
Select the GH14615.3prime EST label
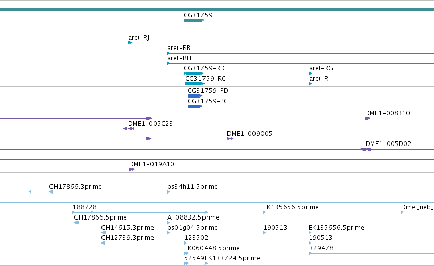click(127, 228)
